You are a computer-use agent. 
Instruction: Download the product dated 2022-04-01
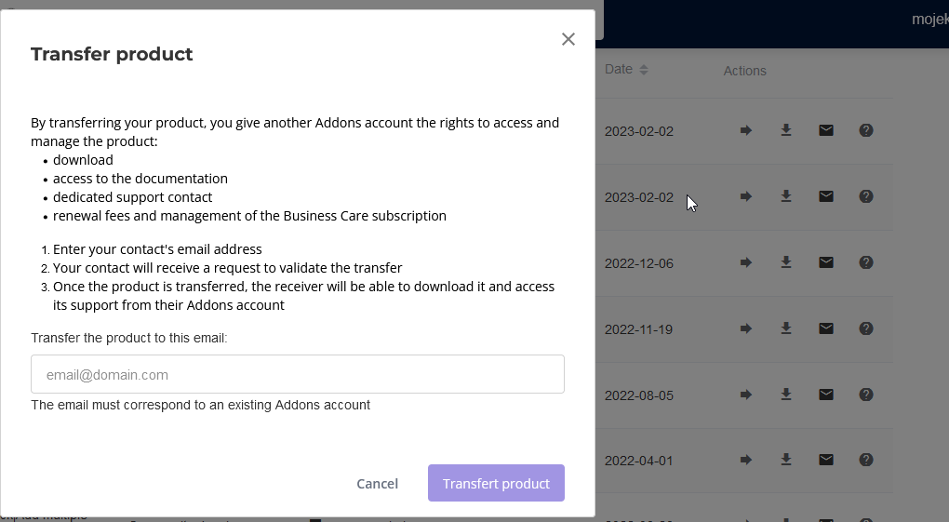[786, 460]
